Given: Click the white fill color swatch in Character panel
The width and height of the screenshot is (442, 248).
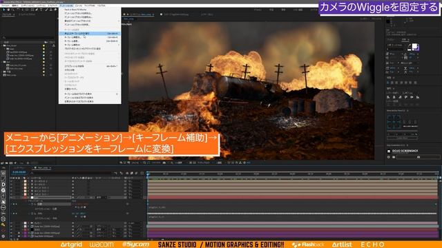Looking at the screenshot, I should (x=414, y=46).
